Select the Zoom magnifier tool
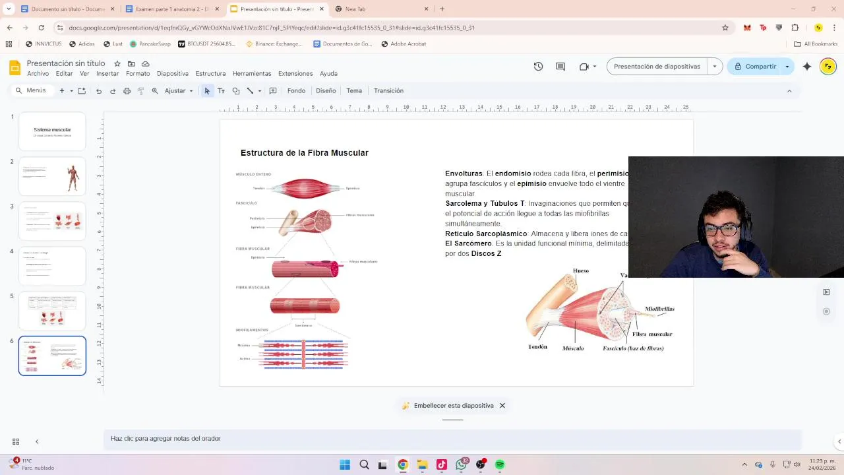This screenshot has width=844, height=475. coord(155,91)
